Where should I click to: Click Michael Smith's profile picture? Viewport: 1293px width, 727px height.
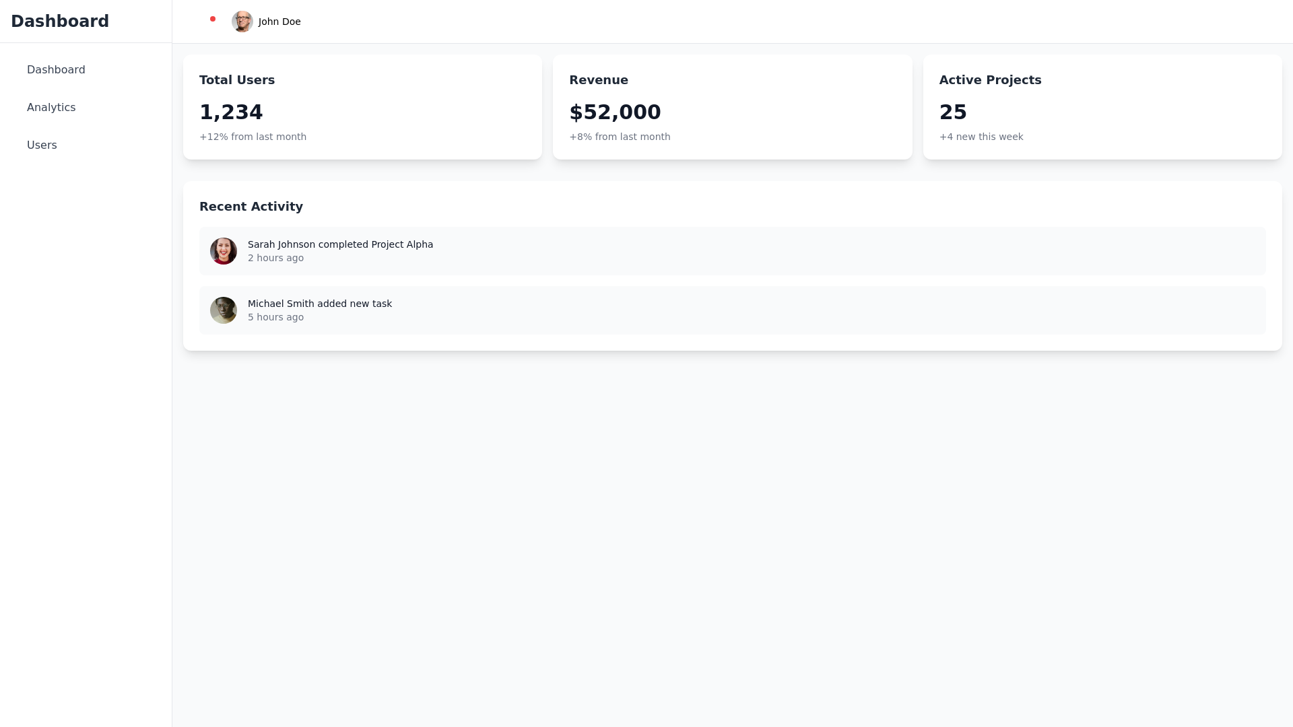point(224,310)
